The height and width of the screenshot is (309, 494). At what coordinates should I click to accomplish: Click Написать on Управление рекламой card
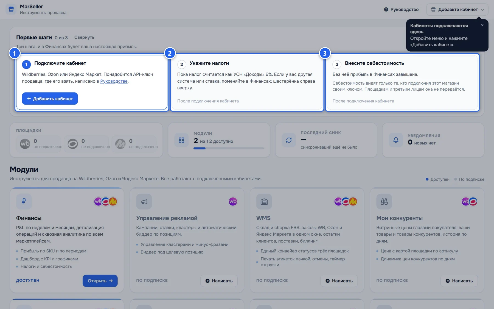tap(219, 281)
